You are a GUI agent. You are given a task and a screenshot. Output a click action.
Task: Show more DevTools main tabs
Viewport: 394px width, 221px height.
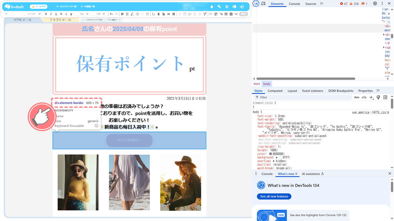[322, 4]
